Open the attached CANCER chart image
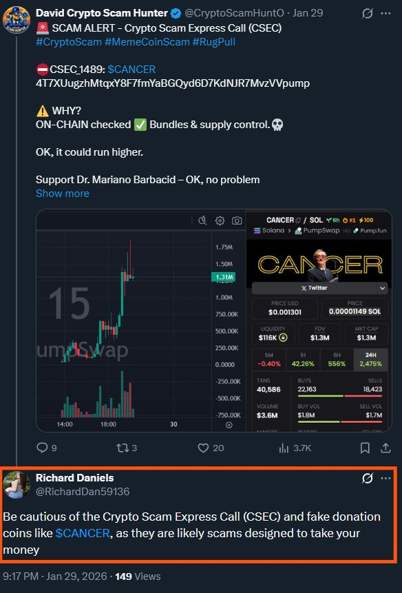Viewport: 402px width, 593px height. pos(214,320)
